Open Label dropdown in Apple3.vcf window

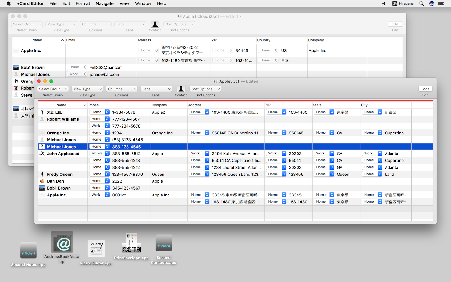[x=156, y=89]
